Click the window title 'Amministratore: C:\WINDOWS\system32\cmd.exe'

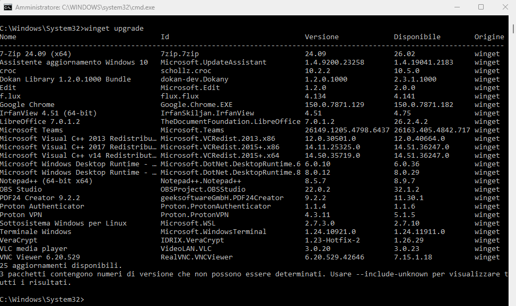click(x=85, y=7)
